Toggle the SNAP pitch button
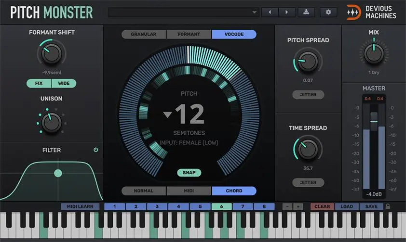406x242 pixels. (x=189, y=173)
